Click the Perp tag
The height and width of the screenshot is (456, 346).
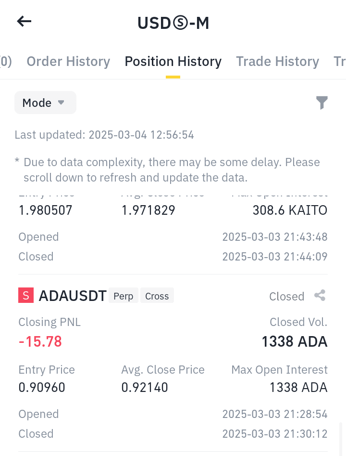click(x=124, y=296)
